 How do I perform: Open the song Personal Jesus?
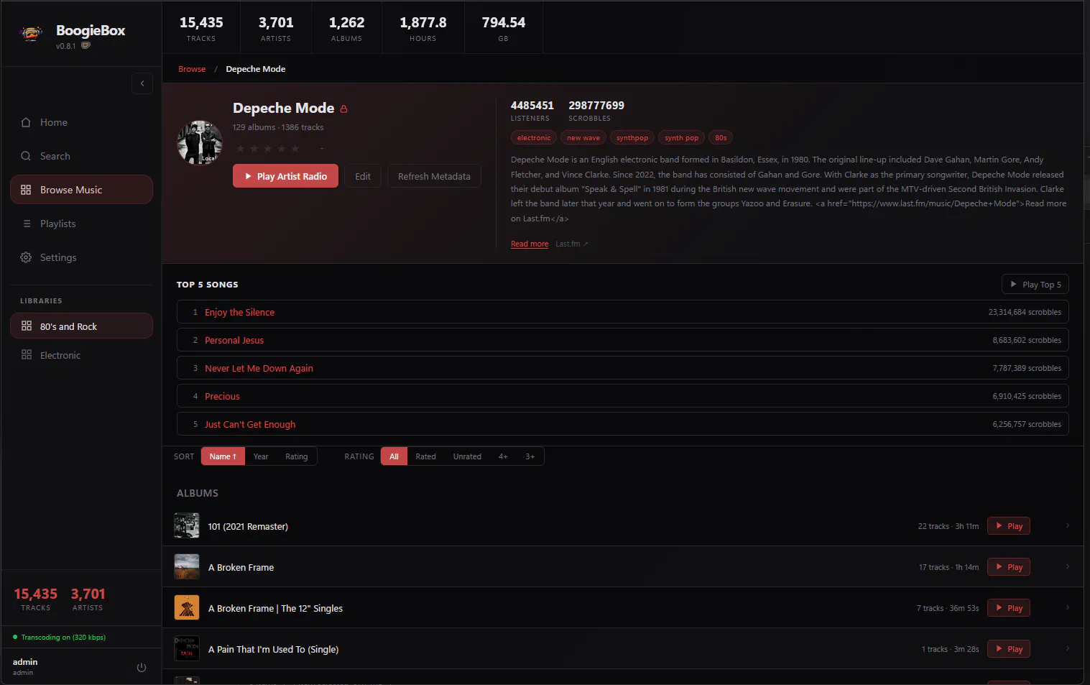coord(234,340)
